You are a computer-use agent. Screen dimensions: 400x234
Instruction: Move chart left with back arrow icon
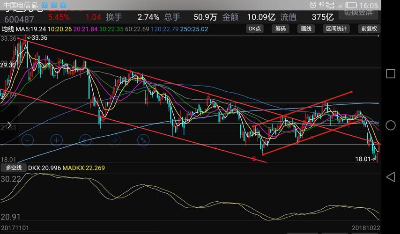(85, 140)
